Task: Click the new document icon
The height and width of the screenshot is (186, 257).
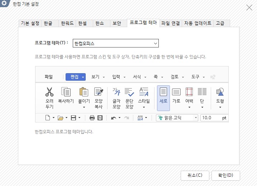Action: pyautogui.click(x=48, y=117)
